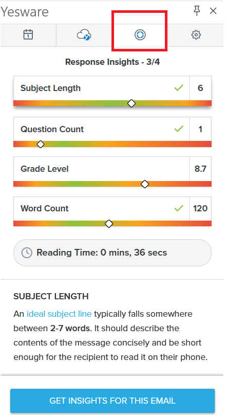Select the Question Count insight card
The height and width of the screenshot is (415, 226).
[x=112, y=132]
